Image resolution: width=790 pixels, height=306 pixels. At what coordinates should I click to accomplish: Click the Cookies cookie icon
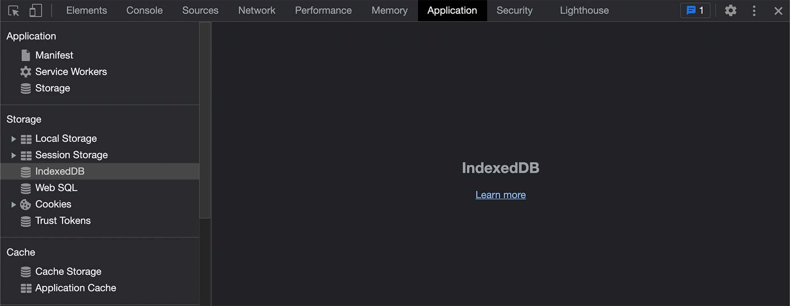coord(26,205)
